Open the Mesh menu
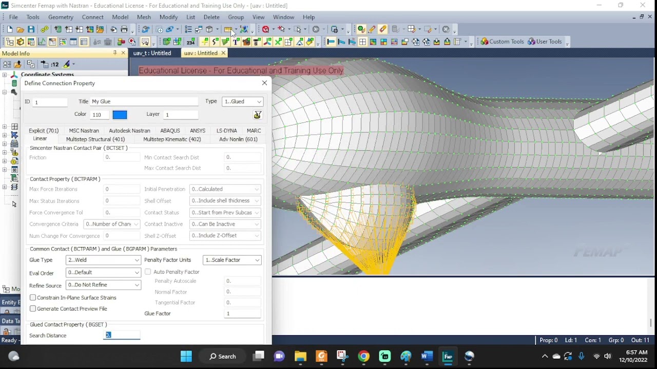This screenshot has height=369, width=657. (144, 17)
